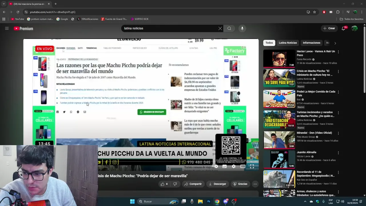Switch player to theater mode
Screen dimensions: 366x206
[x=243, y=166]
